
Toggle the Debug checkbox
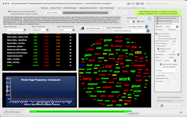[x=138, y=21]
